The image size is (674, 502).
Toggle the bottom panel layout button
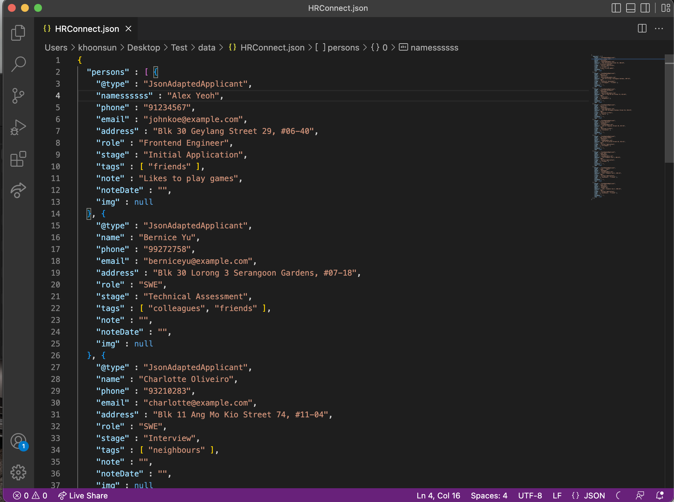pos(630,8)
